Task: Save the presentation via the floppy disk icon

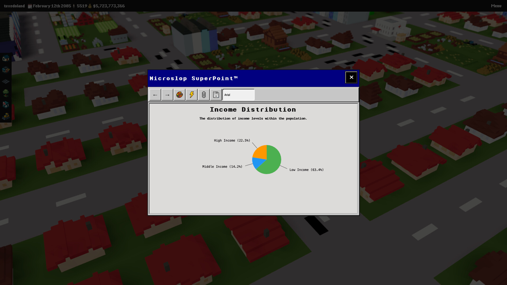Action: tap(216, 95)
